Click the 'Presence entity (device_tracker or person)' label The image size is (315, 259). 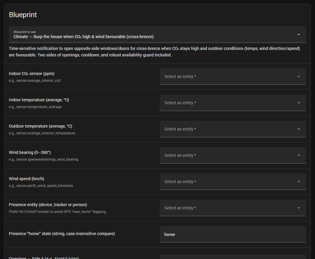click(48, 205)
